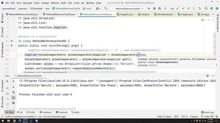
Task: Click the lock icon in the status bar
Action: pos(217,117)
